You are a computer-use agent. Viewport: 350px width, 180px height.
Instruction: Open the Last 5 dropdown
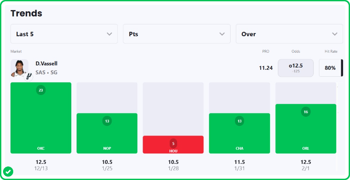[64, 34]
